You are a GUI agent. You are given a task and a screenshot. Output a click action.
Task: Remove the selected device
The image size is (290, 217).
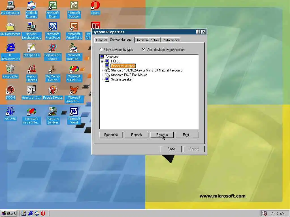coord(162,135)
